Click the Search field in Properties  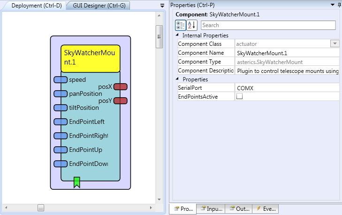click(x=268, y=25)
